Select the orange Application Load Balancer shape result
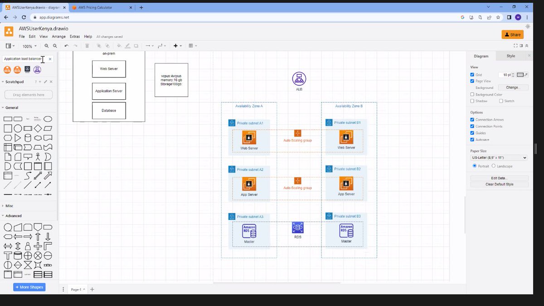The image size is (544, 306). 7,70
